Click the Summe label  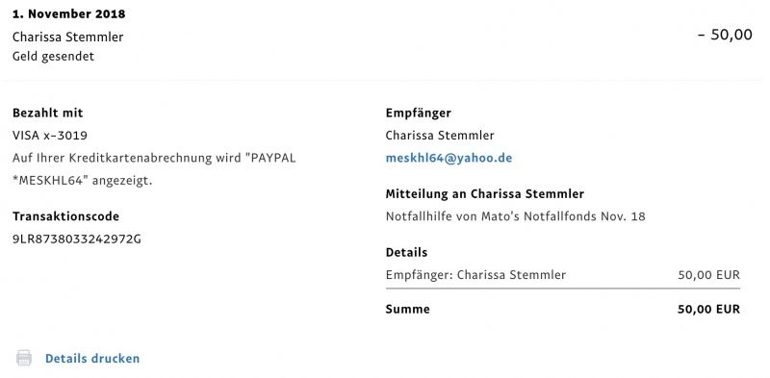407,310
